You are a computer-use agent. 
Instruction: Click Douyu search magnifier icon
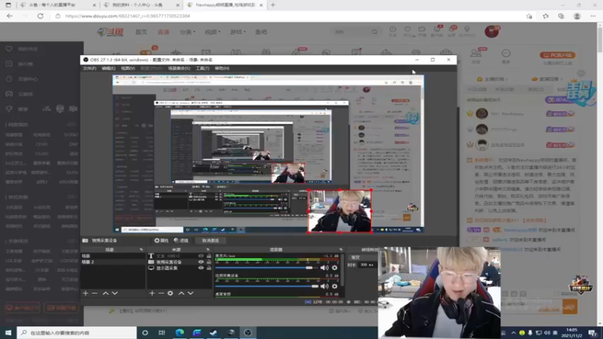(x=375, y=32)
